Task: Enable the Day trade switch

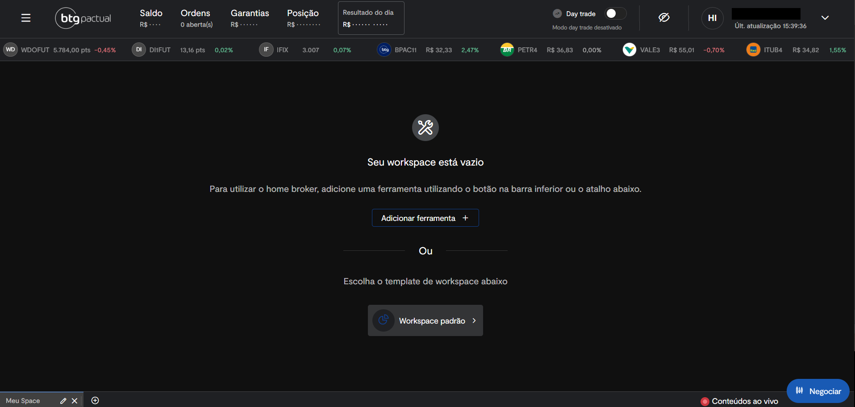Action: (615, 14)
